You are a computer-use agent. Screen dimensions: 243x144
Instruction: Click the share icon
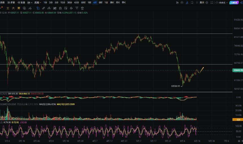pyautogui.click(x=241, y=3)
